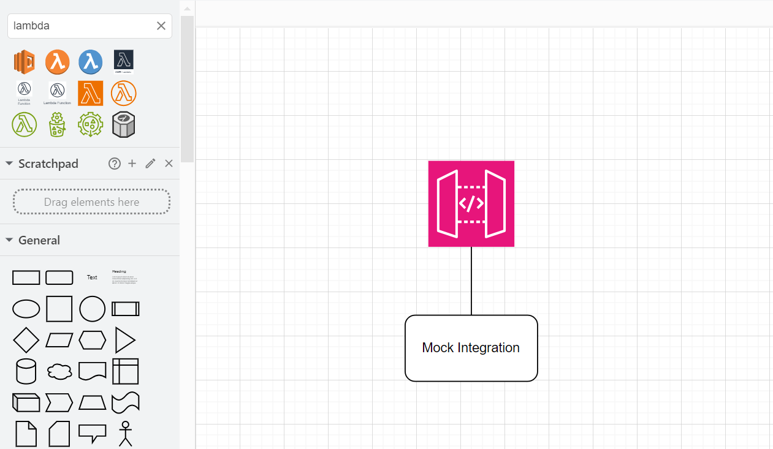Open Scratchpad help question mark
This screenshot has width=773, height=449.
point(114,164)
